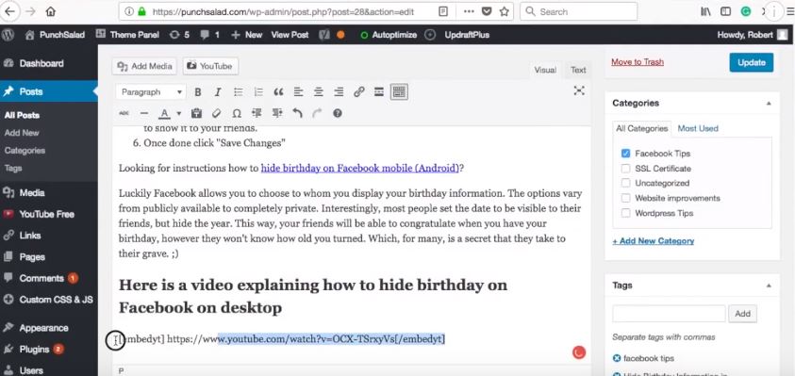Insert or edit a link
This screenshot has width=795, height=376.
(x=359, y=92)
